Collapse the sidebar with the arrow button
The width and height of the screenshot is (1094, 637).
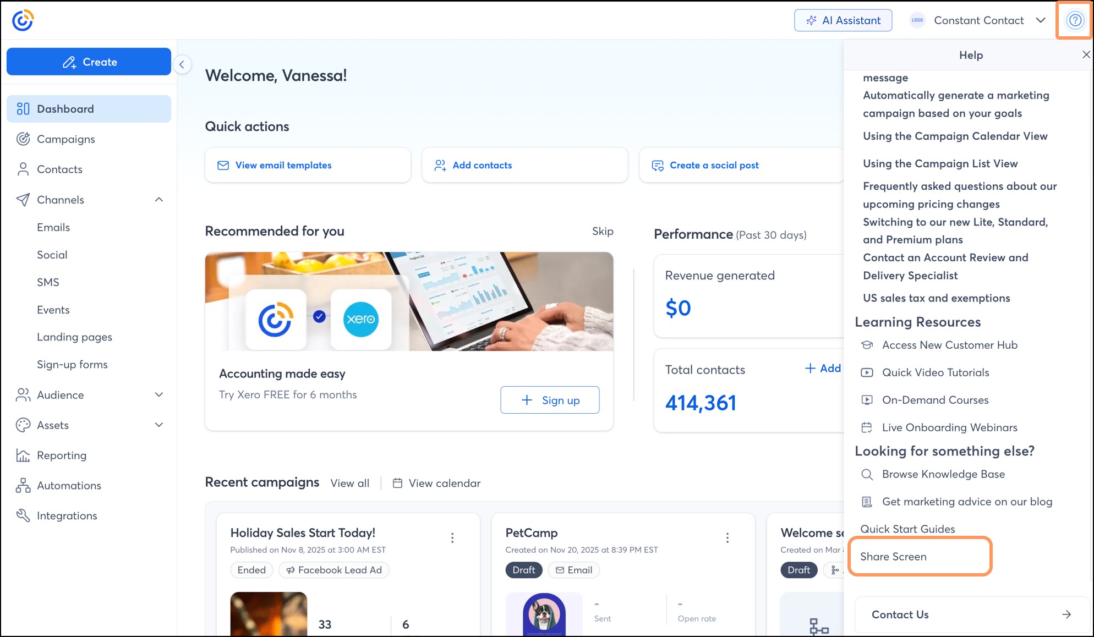182,64
